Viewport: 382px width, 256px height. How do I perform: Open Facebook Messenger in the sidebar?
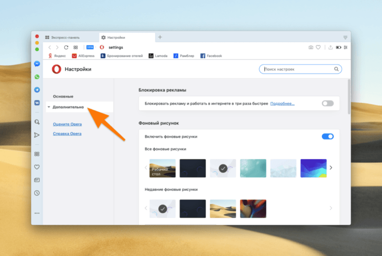[x=37, y=64]
